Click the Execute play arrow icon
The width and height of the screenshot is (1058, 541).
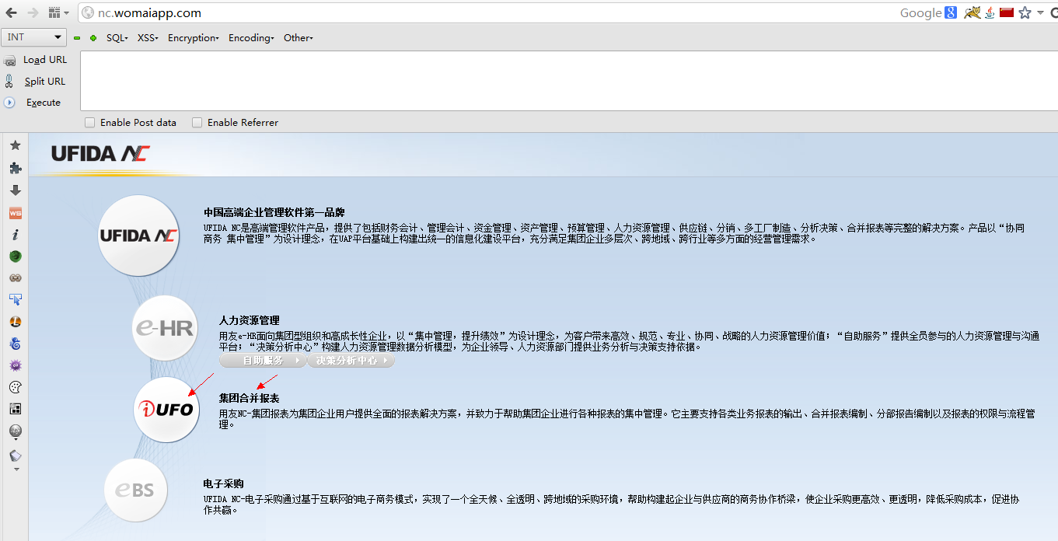click(10, 103)
